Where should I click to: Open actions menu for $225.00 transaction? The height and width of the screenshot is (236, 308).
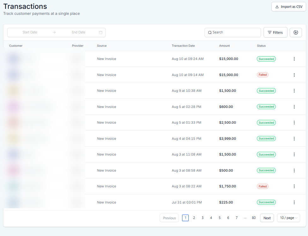tap(294, 203)
